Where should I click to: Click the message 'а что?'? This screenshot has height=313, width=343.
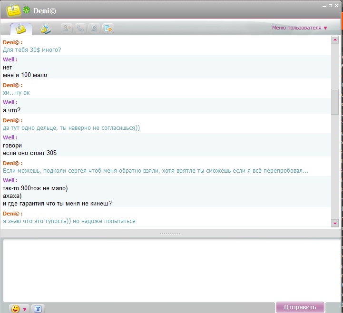click(x=11, y=110)
